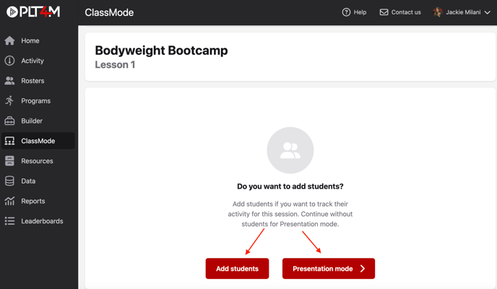Click the Programs running figure icon

[9, 101]
